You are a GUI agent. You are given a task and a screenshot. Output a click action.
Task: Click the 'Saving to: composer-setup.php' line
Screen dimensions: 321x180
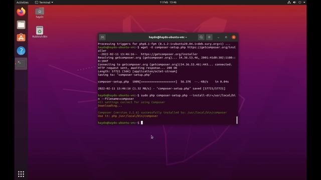(124, 75)
